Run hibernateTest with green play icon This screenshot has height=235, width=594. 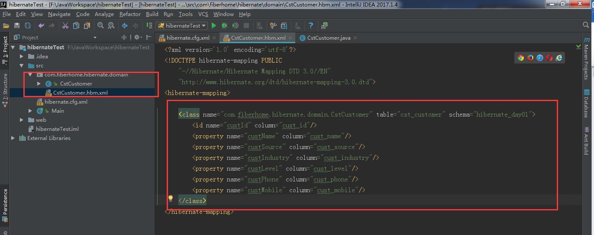(214, 25)
